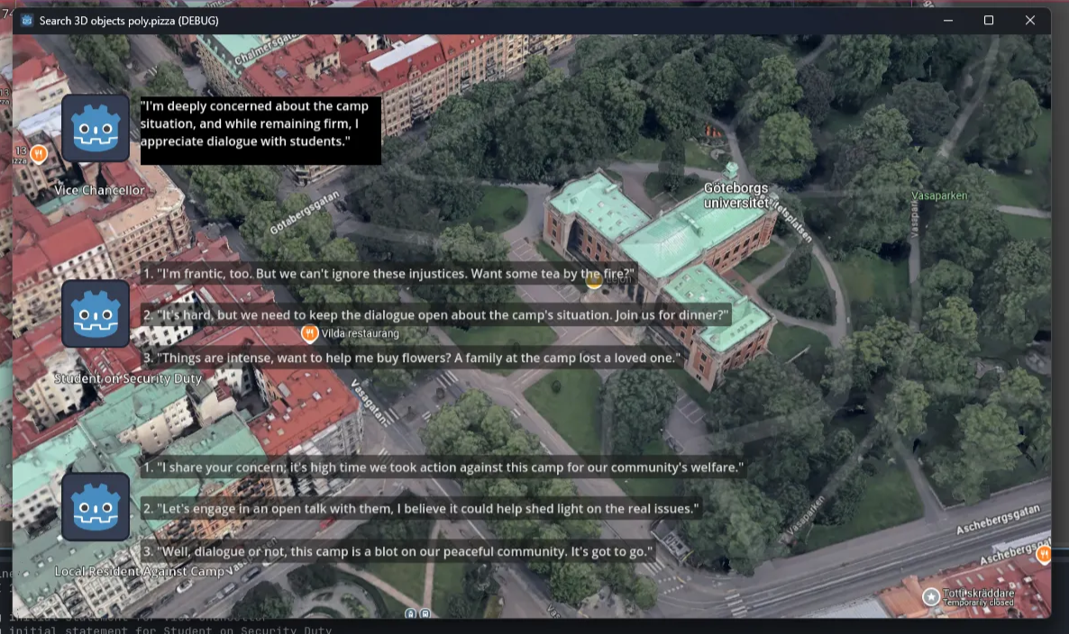Click the Totti skräddare star marker
Image resolution: width=1069 pixels, height=634 pixels.
(x=930, y=597)
